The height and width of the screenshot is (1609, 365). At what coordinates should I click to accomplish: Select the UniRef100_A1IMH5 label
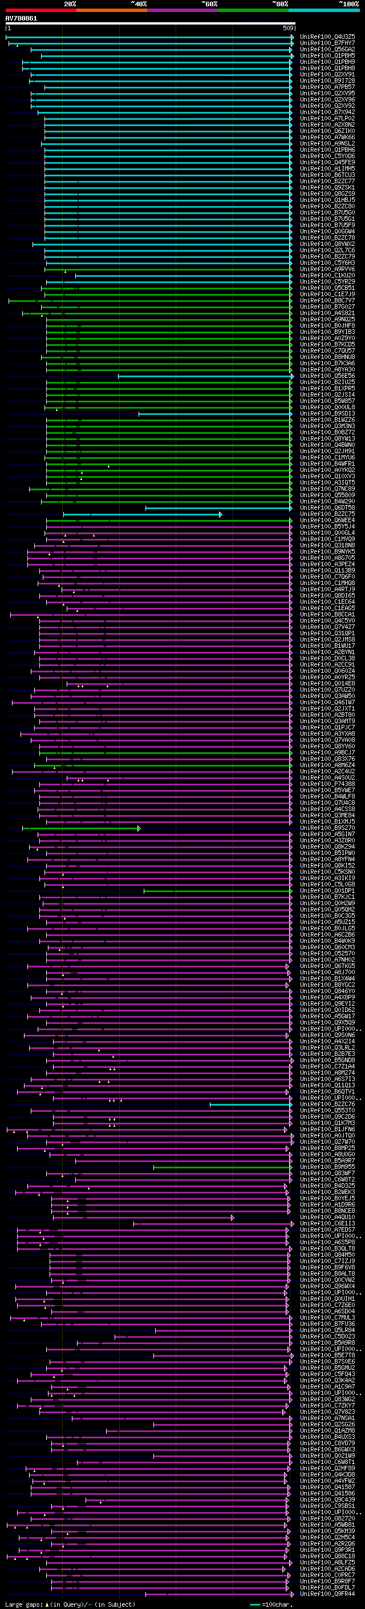coord(327,168)
